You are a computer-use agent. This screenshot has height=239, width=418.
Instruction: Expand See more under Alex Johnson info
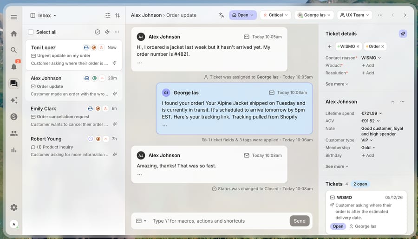(337, 166)
